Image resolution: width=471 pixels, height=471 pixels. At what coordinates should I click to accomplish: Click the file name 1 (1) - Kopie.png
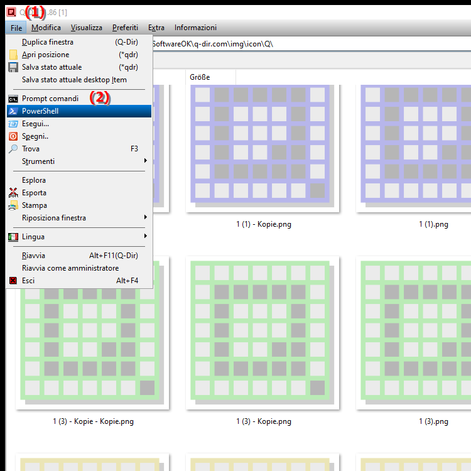(264, 224)
